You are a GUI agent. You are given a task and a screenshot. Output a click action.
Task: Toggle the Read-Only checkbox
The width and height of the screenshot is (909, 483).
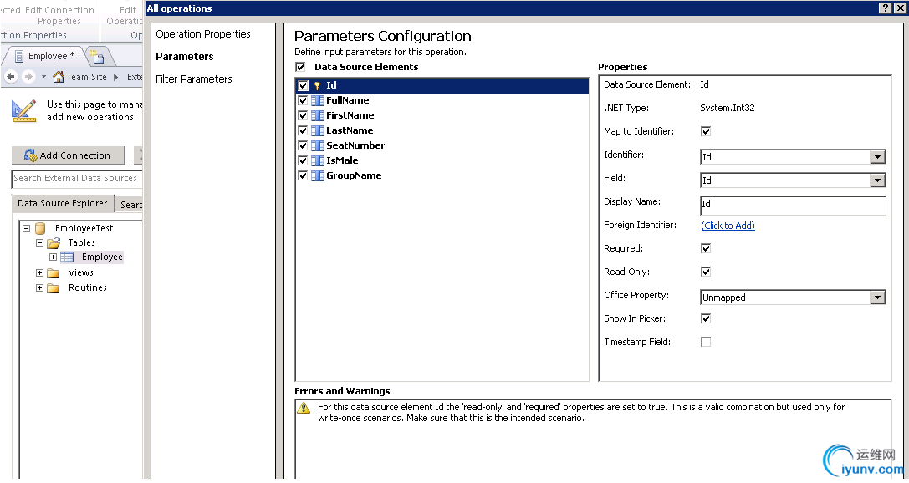pyautogui.click(x=706, y=272)
